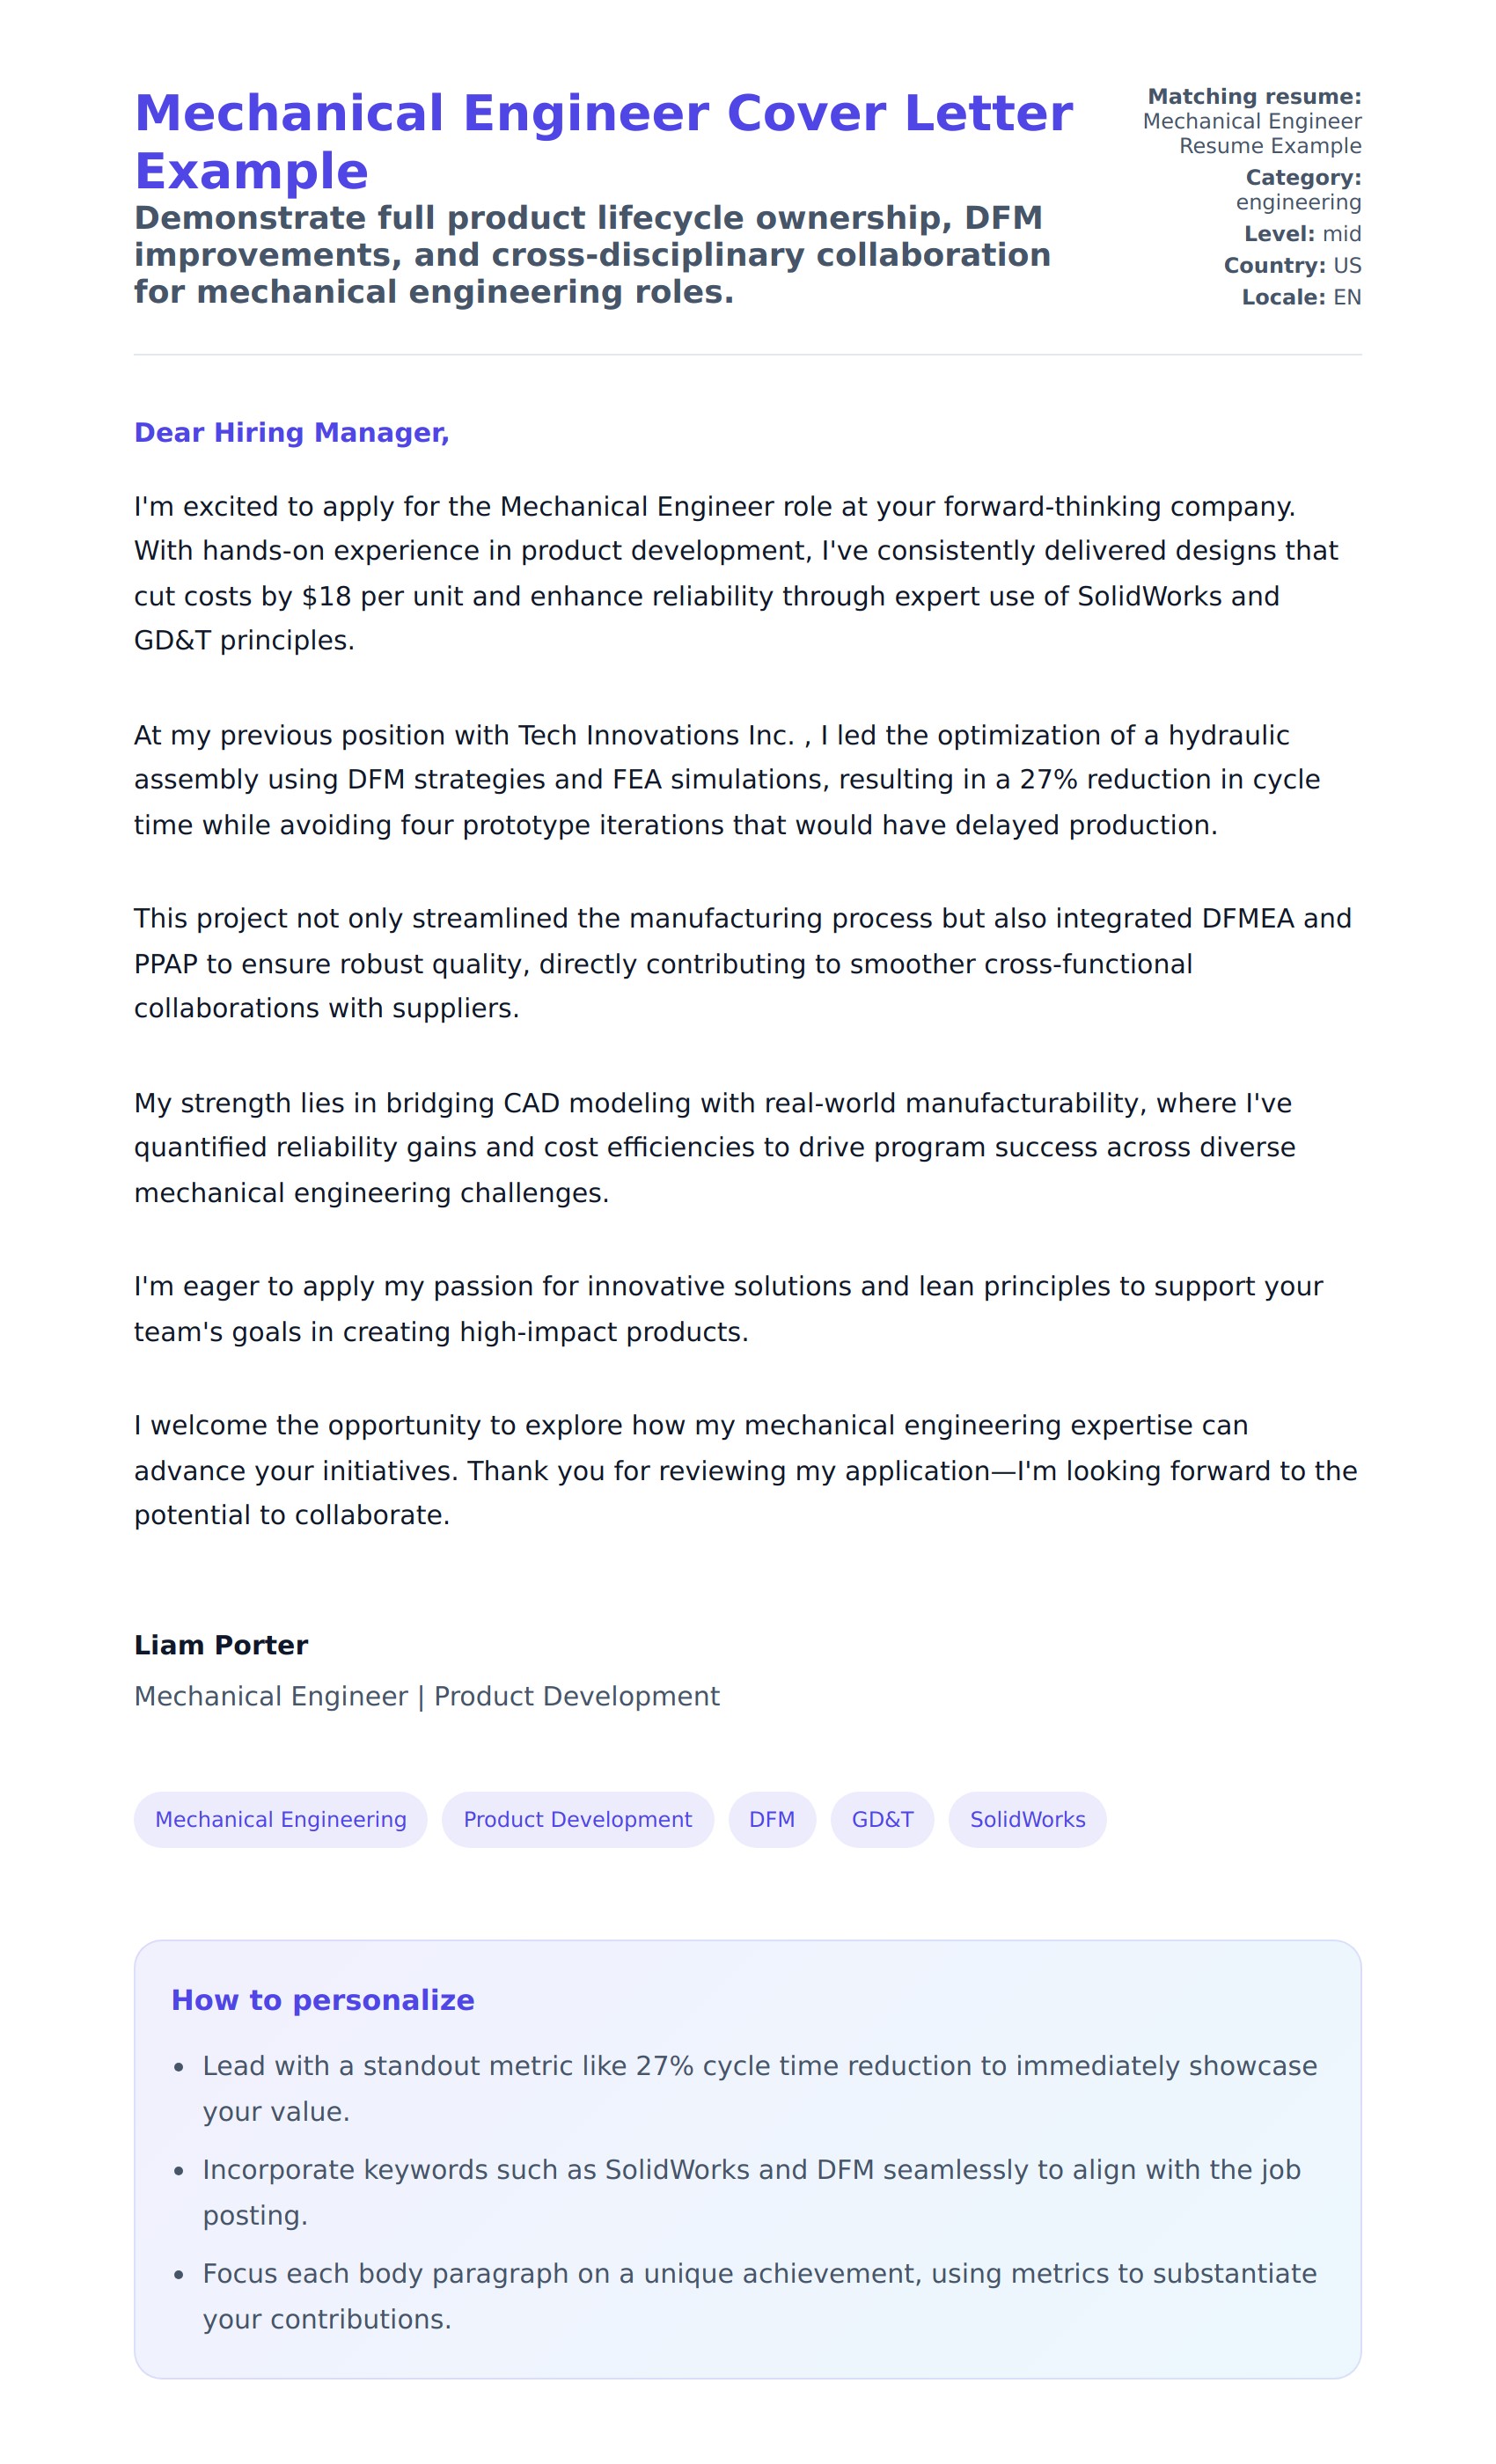This screenshot has width=1496, height=2464.
Task: Click the Locale: EN metadata line
Action: [1301, 297]
